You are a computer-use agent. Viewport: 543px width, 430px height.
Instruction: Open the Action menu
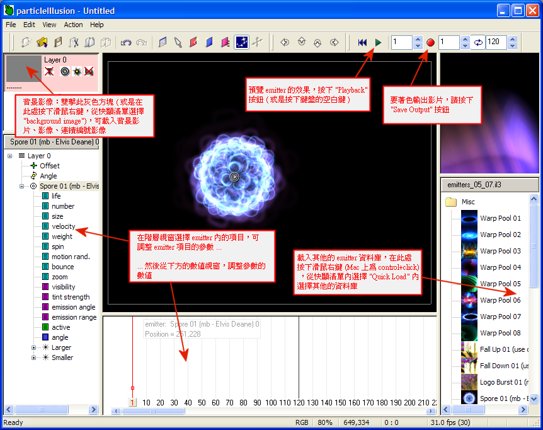click(73, 25)
